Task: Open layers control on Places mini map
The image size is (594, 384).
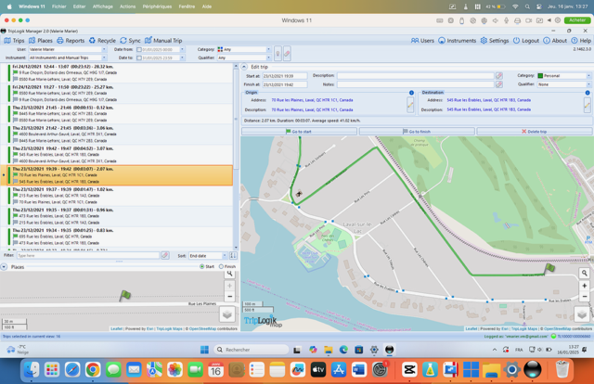Action: pyautogui.click(x=226, y=314)
